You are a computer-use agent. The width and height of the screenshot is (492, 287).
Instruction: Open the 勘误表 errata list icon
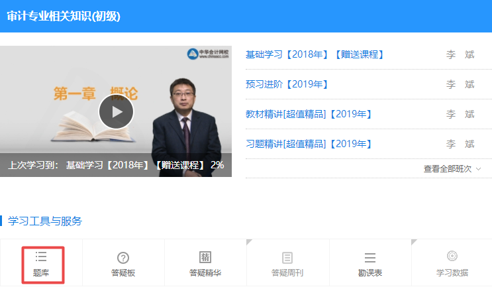coord(369,263)
